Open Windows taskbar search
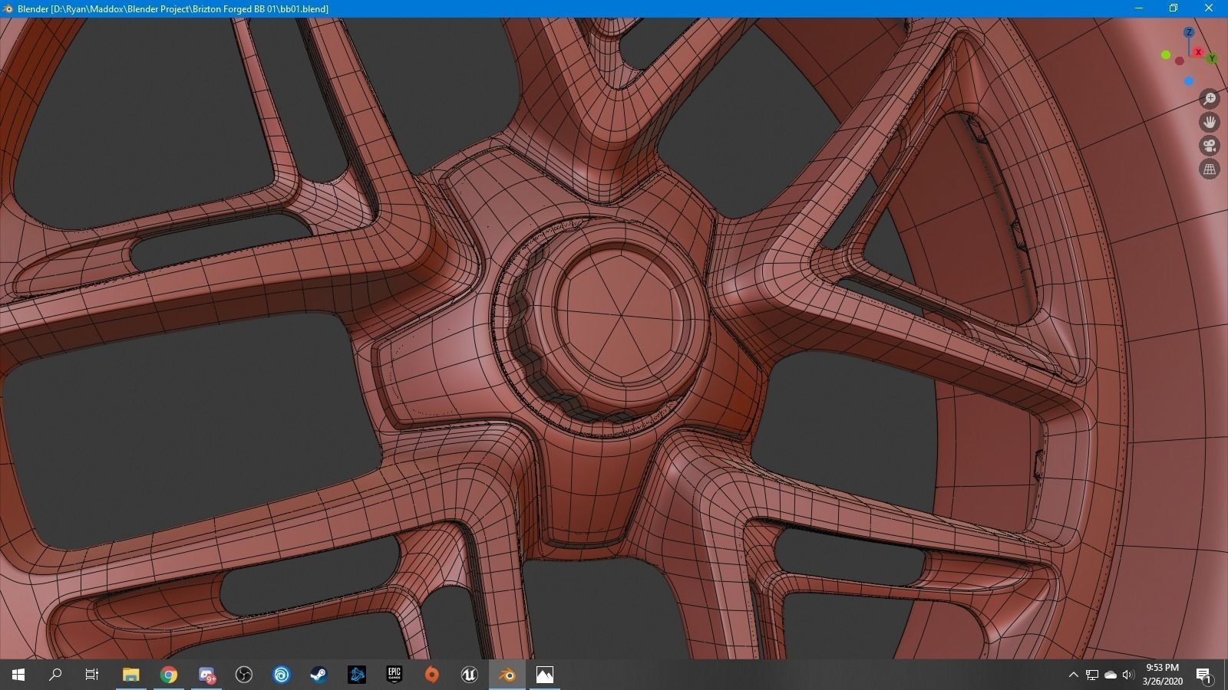The image size is (1228, 690). pyautogui.click(x=55, y=675)
